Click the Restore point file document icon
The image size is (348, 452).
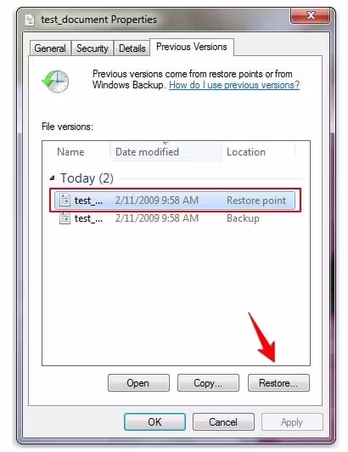click(65, 200)
